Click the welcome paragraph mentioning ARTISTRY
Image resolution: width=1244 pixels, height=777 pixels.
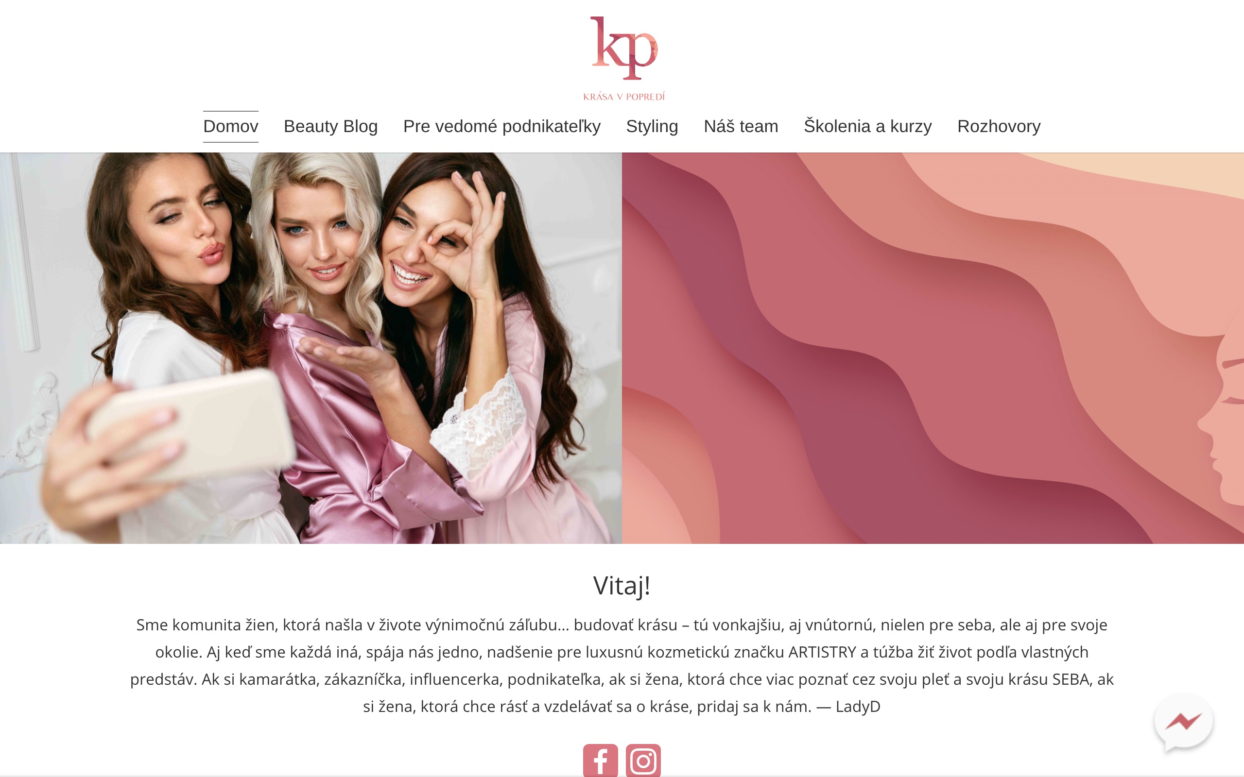pyautogui.click(x=622, y=665)
